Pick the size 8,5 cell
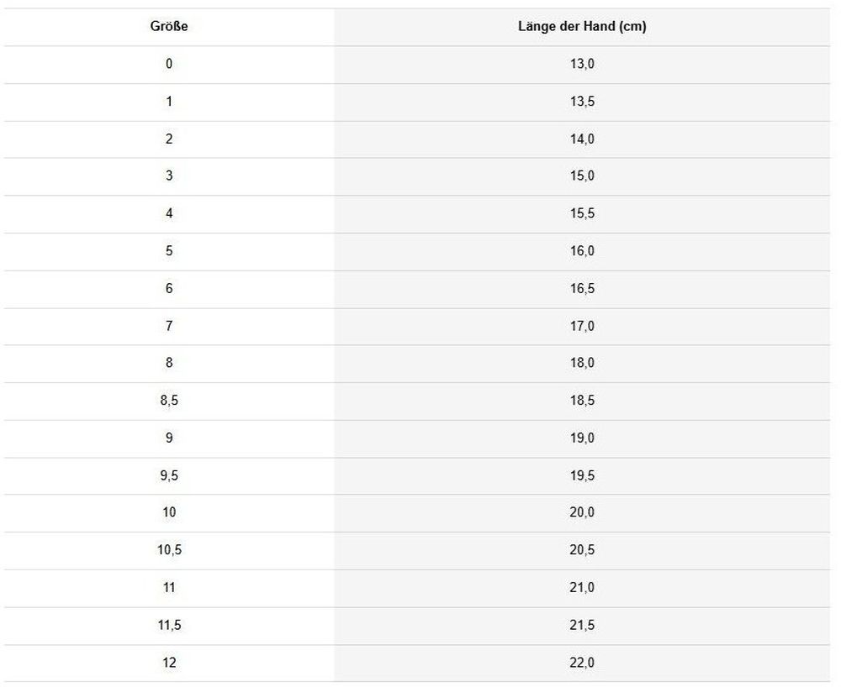 click(x=169, y=401)
